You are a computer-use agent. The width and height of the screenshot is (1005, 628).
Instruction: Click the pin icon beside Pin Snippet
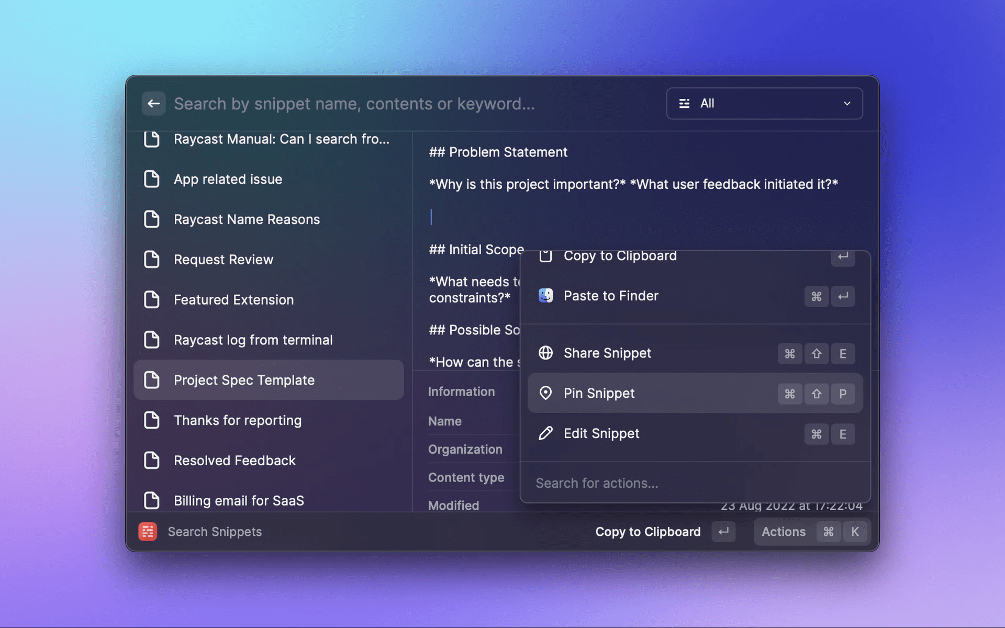pyautogui.click(x=546, y=393)
